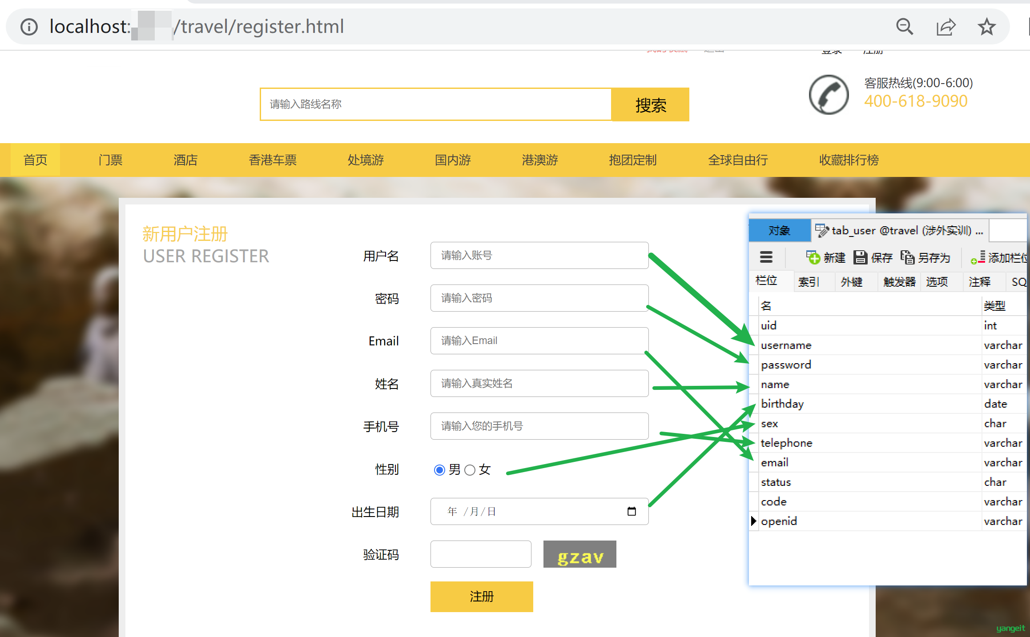Click the customer hotline phone icon
Image resolution: width=1030 pixels, height=637 pixels.
(x=829, y=94)
